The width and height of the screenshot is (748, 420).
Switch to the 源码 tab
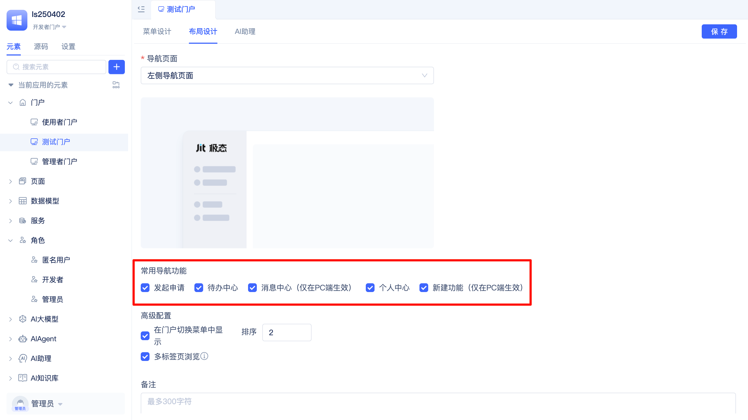tap(41, 46)
